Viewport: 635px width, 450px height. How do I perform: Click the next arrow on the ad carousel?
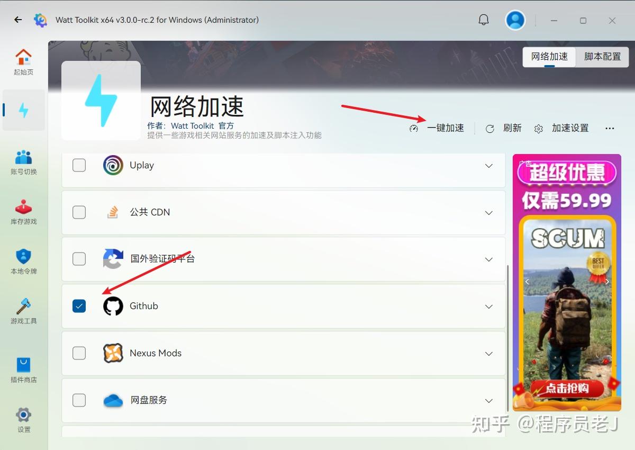[607, 282]
